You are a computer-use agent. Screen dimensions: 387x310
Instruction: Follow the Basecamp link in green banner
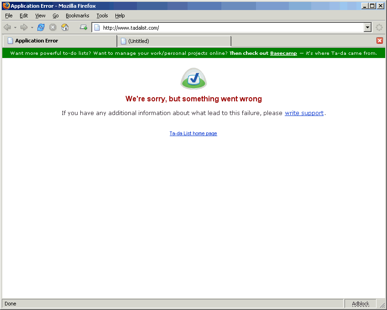pyautogui.click(x=283, y=53)
